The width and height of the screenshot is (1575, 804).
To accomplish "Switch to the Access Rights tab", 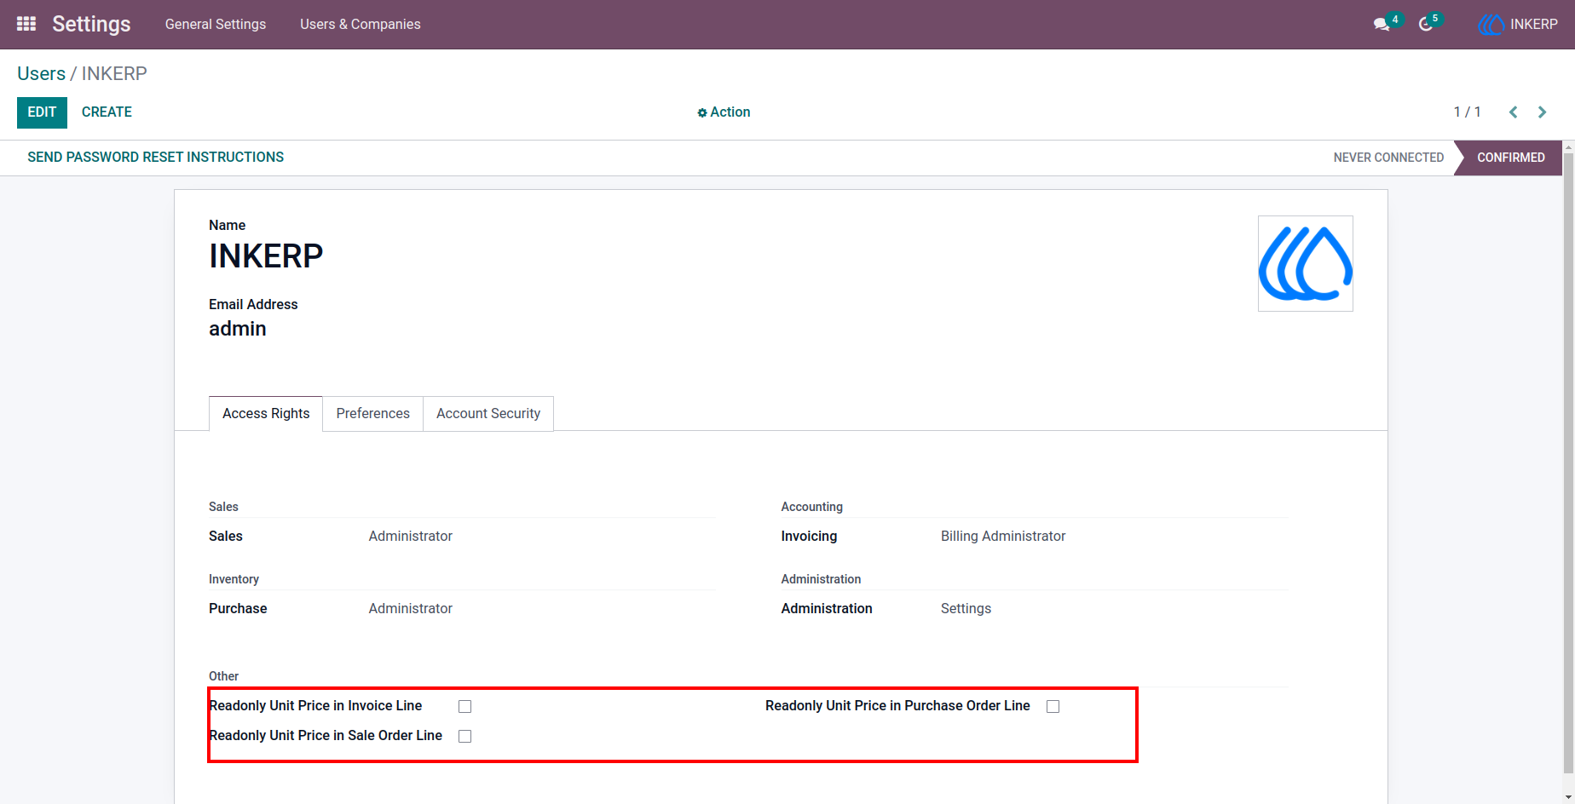I will (266, 414).
